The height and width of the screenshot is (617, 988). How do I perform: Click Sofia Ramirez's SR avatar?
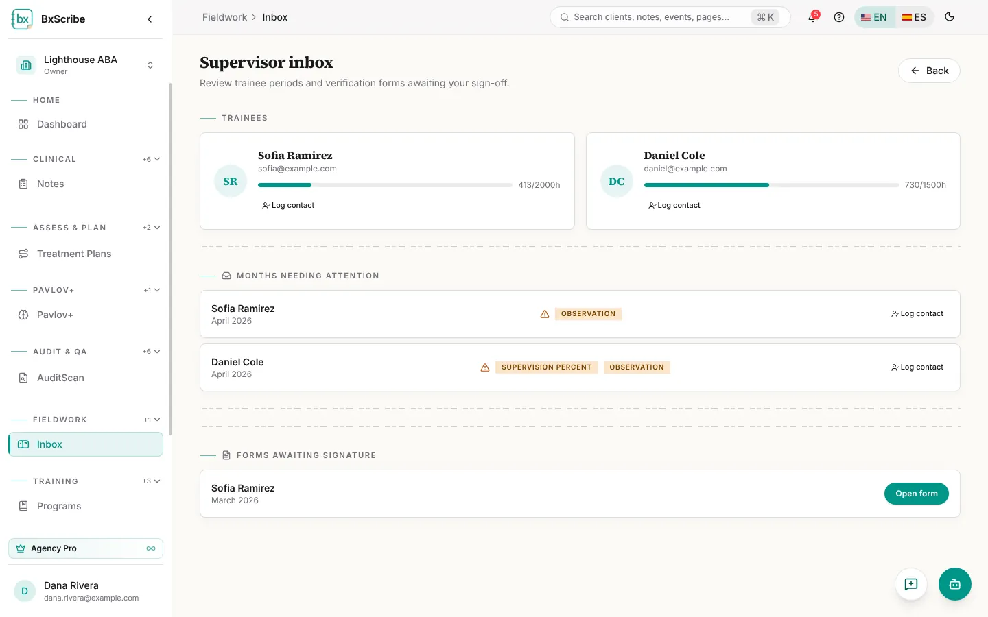[x=231, y=182]
